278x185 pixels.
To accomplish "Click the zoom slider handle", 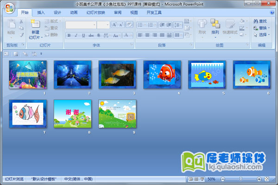I will click(241, 179).
